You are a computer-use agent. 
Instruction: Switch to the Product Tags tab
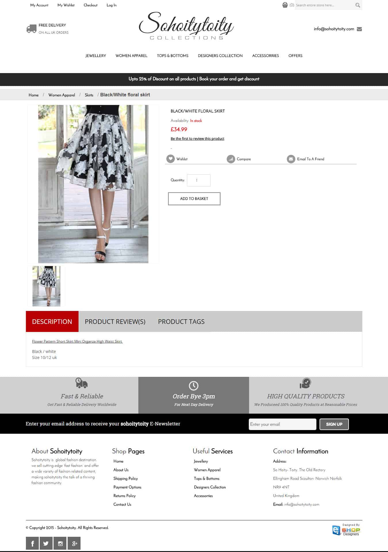coord(181,322)
